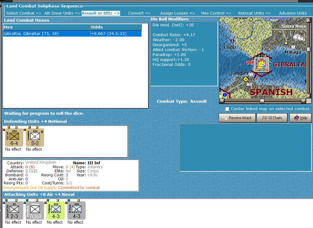This screenshot has width=313, height=228.
Task: Click the Combat Ratio: +4.17 modifier
Action: click(x=174, y=35)
